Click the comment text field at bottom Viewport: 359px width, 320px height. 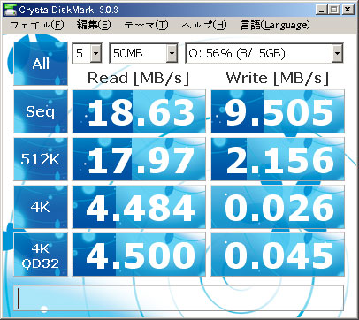pyautogui.click(x=179, y=298)
